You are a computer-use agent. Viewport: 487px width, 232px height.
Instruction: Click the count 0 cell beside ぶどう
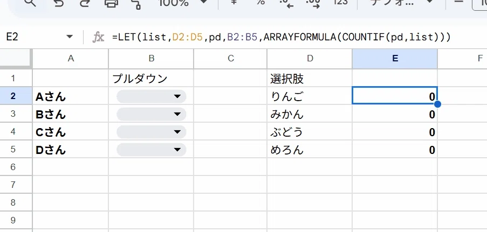(x=395, y=131)
